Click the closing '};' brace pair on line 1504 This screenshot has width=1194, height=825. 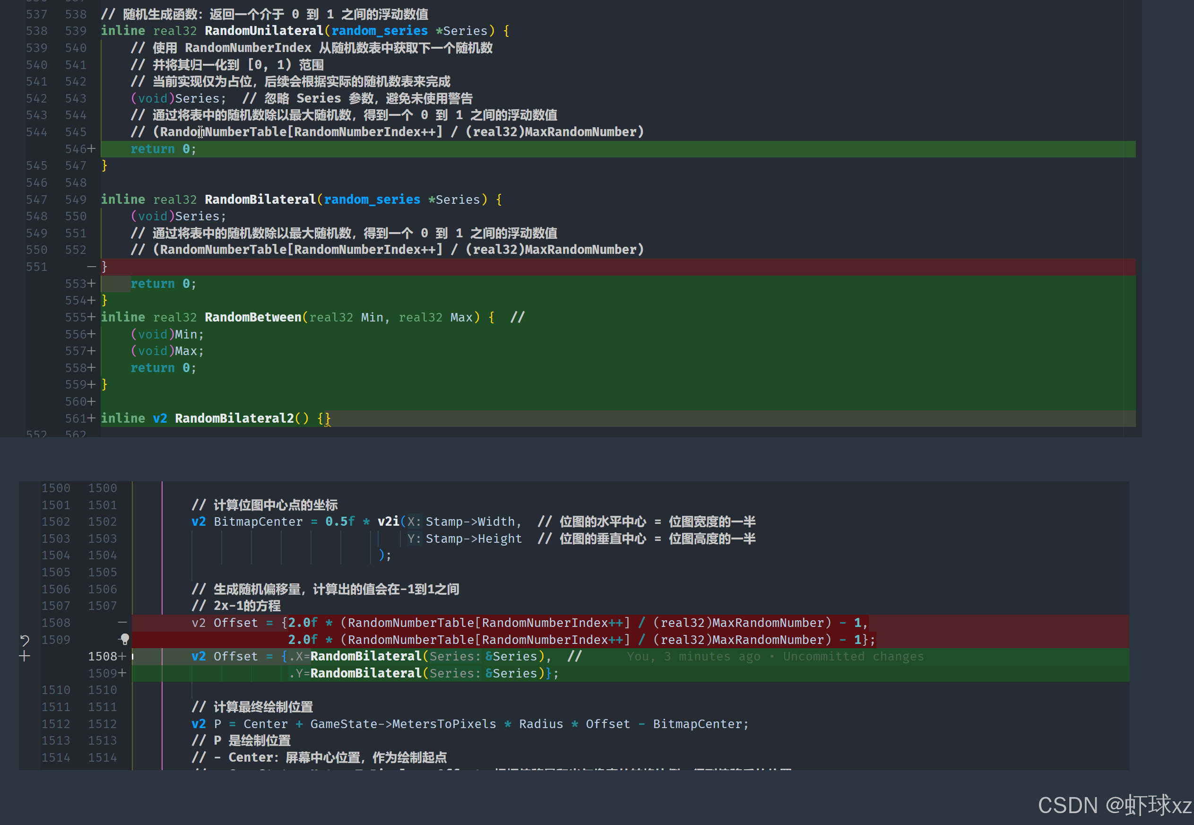(x=384, y=556)
